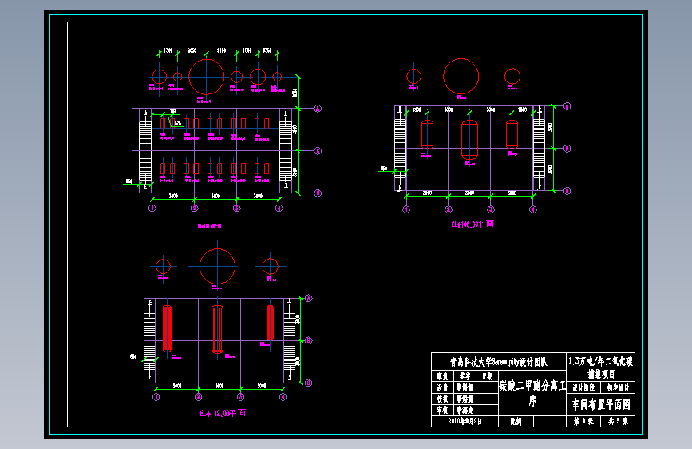Screen dimensions: 692x449
Task: Click the 职责 header cell
Action: coord(442,376)
